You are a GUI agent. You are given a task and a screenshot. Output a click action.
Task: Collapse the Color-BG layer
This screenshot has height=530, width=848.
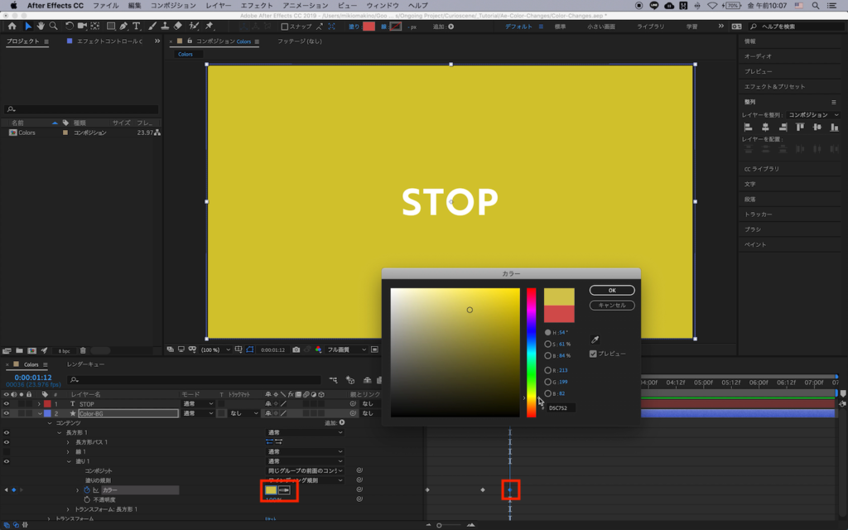(x=40, y=414)
